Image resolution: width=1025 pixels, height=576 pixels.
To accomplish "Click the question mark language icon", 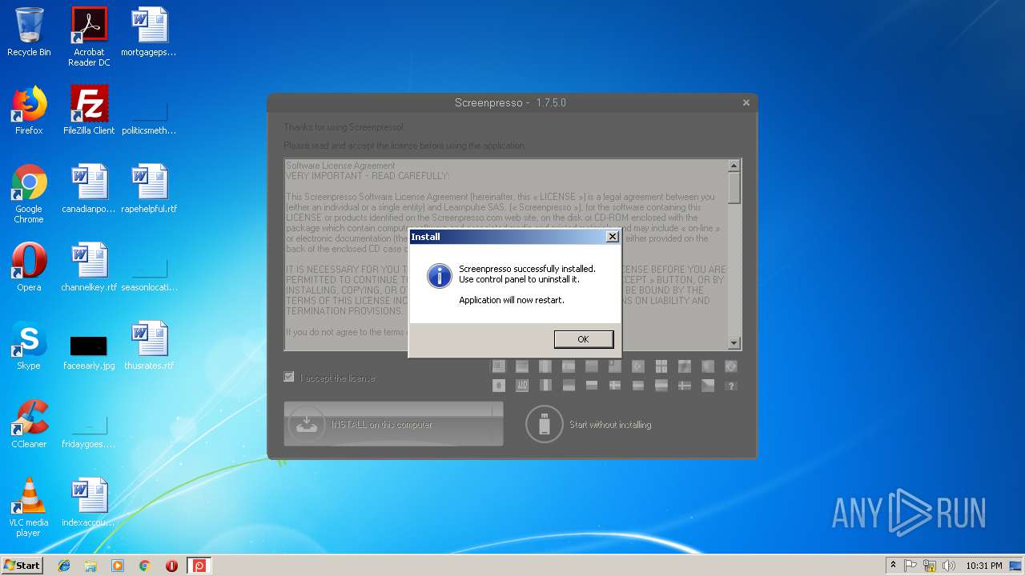I will (x=730, y=386).
